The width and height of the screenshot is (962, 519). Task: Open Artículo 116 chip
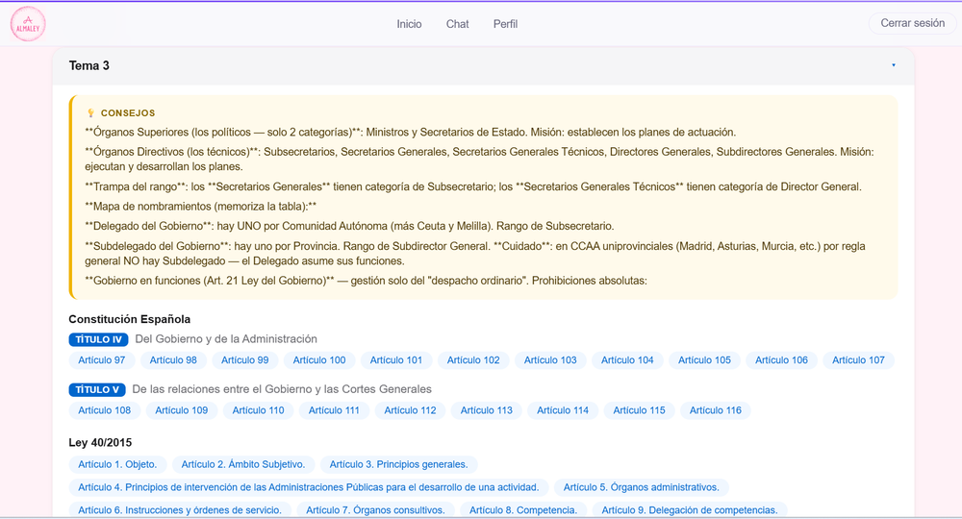point(716,410)
